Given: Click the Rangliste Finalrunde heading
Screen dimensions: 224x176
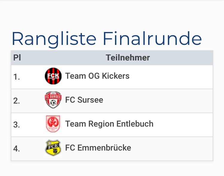Looking at the screenshot, I should click(107, 38).
